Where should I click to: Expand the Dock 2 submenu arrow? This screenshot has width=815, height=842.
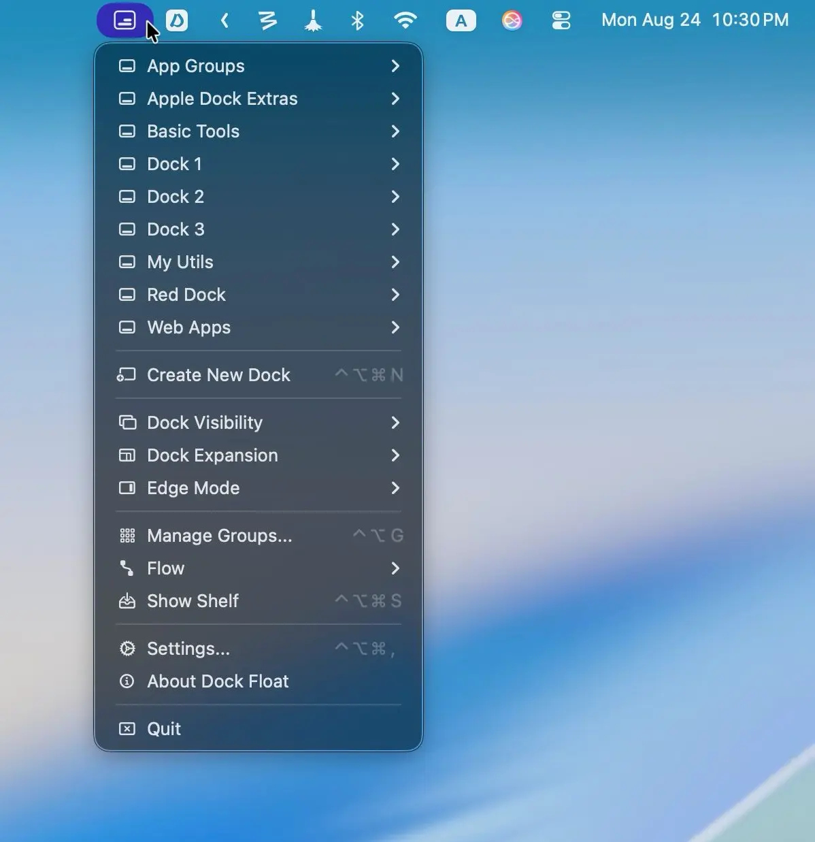[395, 197]
